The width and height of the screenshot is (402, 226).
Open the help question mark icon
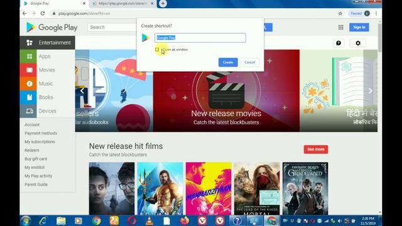[339, 43]
